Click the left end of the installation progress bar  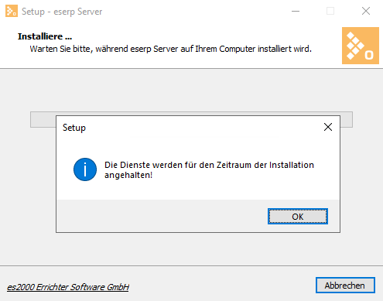[x=43, y=119]
